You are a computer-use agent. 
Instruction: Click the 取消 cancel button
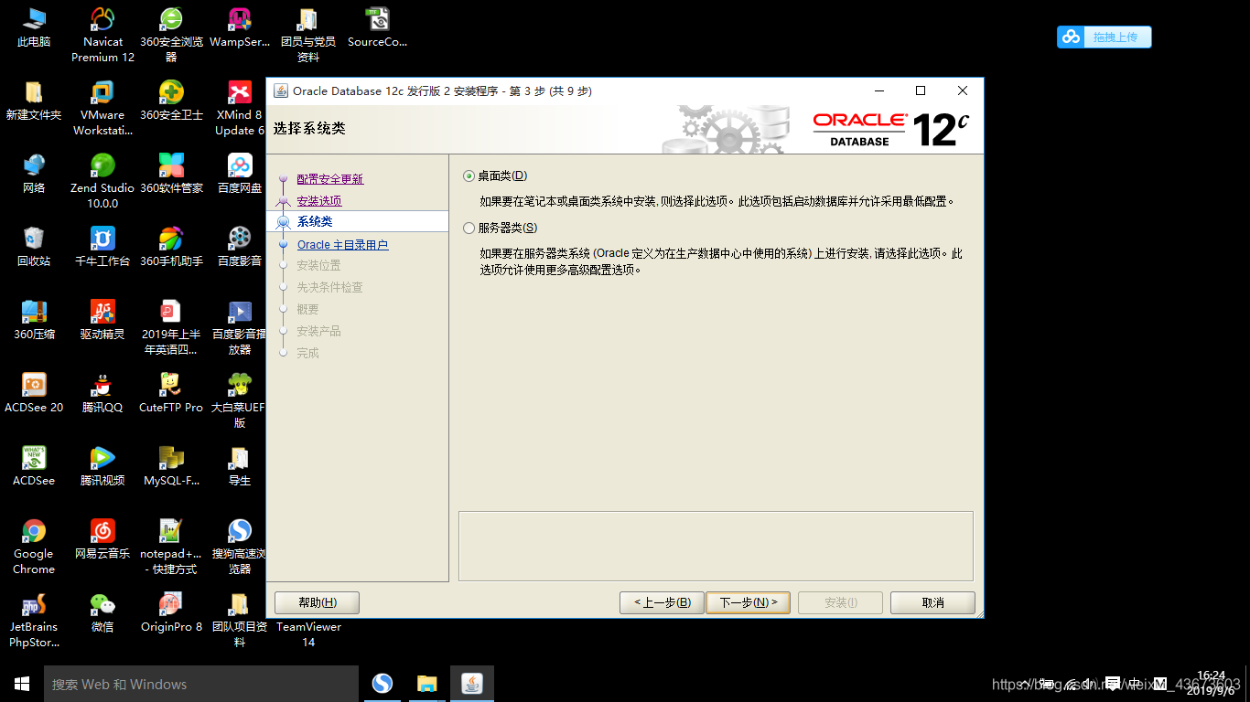pyautogui.click(x=932, y=602)
